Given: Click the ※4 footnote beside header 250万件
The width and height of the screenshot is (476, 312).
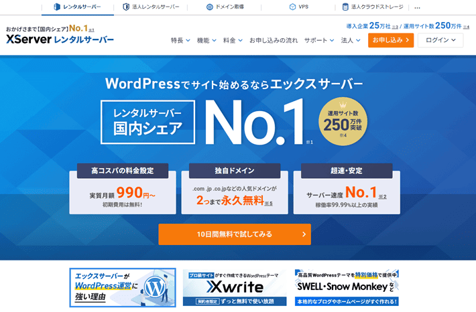Looking at the screenshot, I should (467, 27).
